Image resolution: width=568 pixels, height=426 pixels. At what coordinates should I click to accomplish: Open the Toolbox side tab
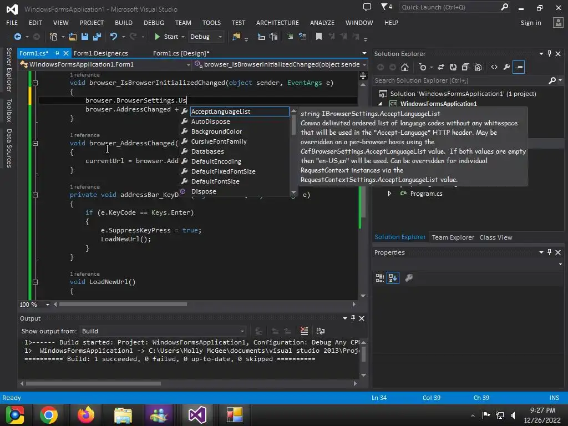click(x=9, y=110)
